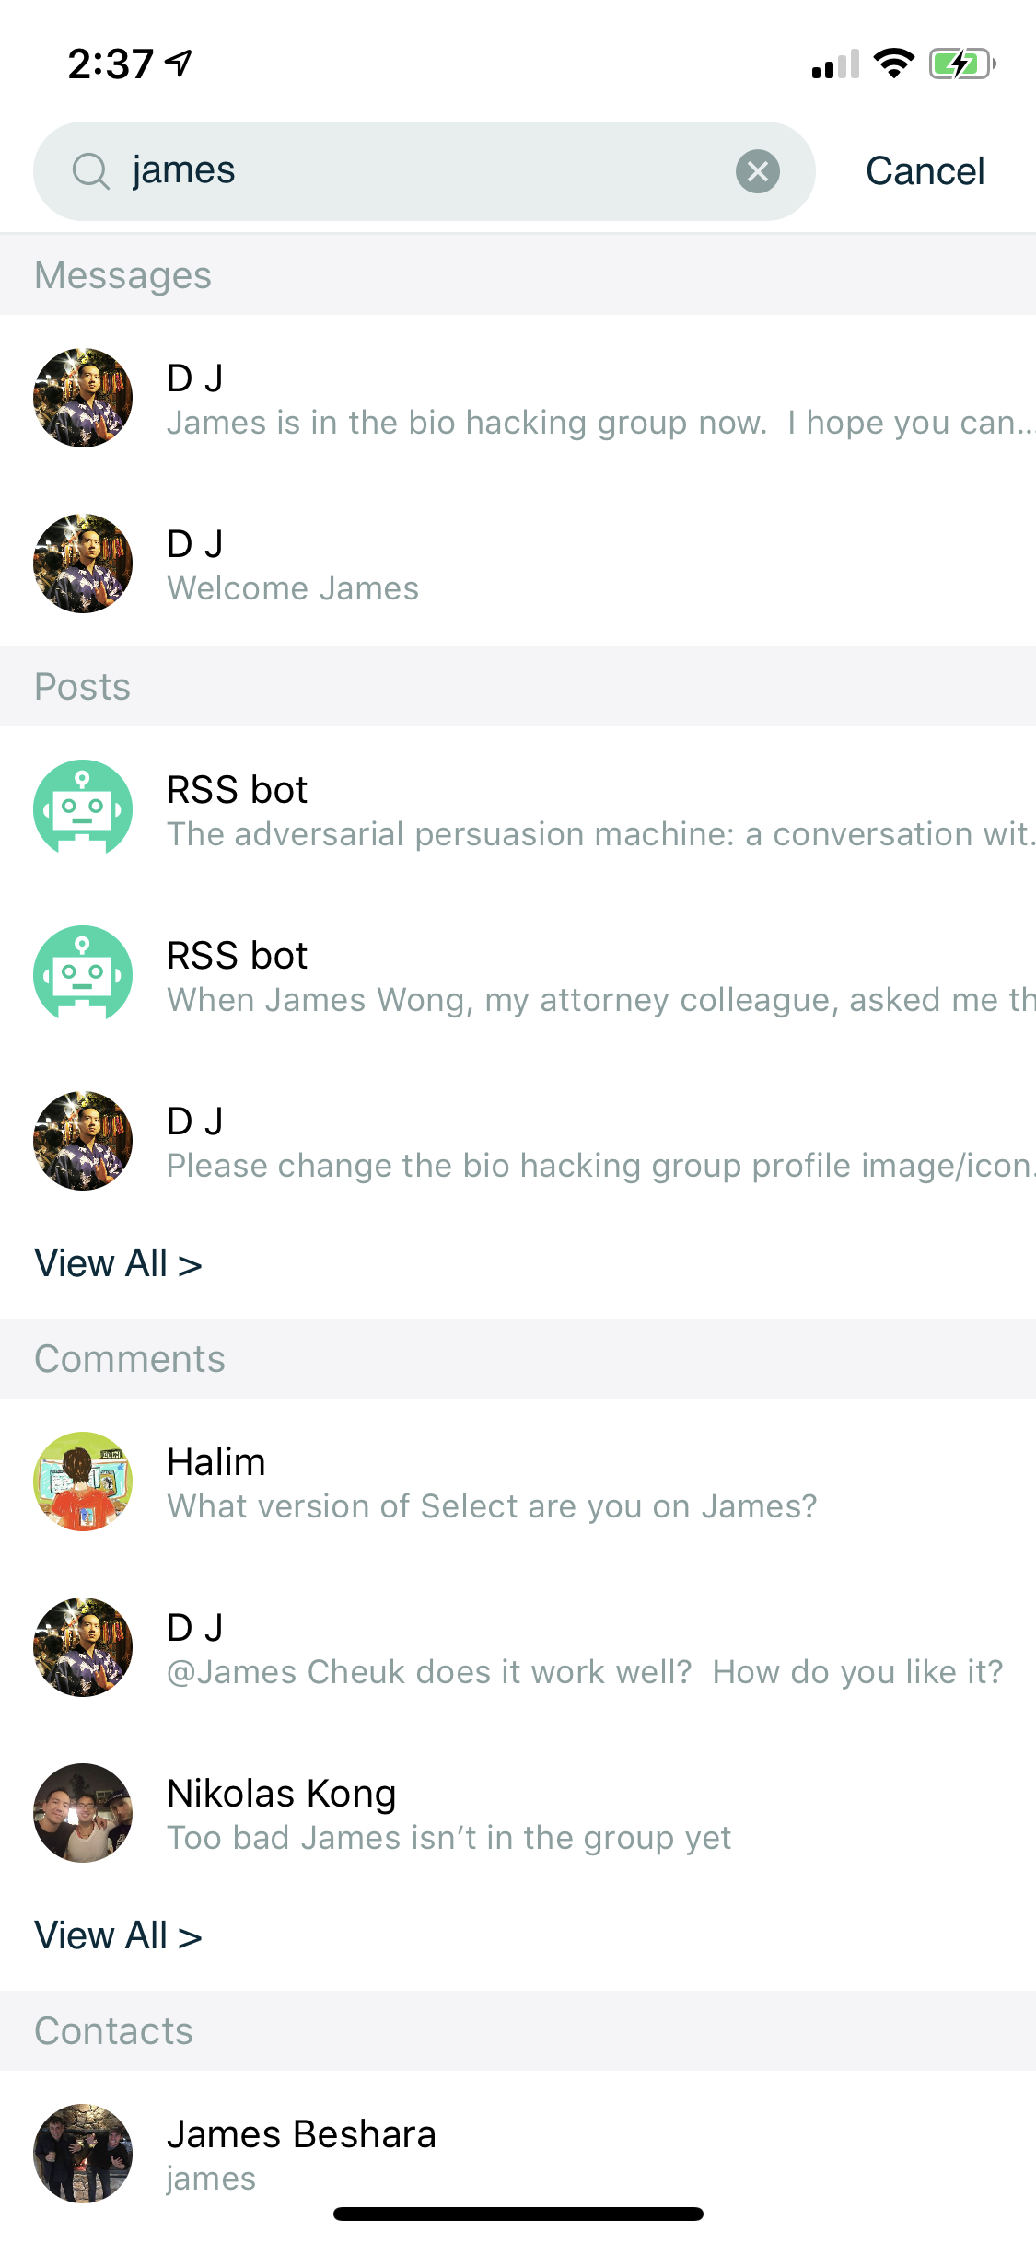Tap the james search input field
Viewport: 1036px width, 2243px height.
(x=424, y=171)
